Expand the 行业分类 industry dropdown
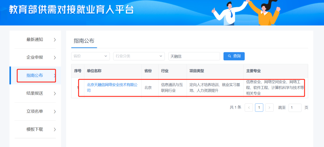The image size is (324, 147). coord(139,56)
